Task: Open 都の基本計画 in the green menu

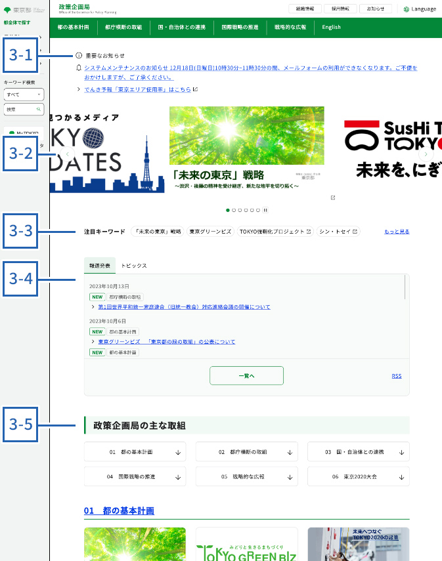Action: (x=73, y=27)
